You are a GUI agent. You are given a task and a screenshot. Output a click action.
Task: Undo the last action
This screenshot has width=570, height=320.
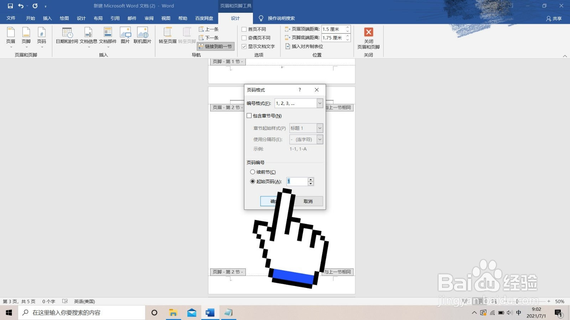click(x=21, y=6)
